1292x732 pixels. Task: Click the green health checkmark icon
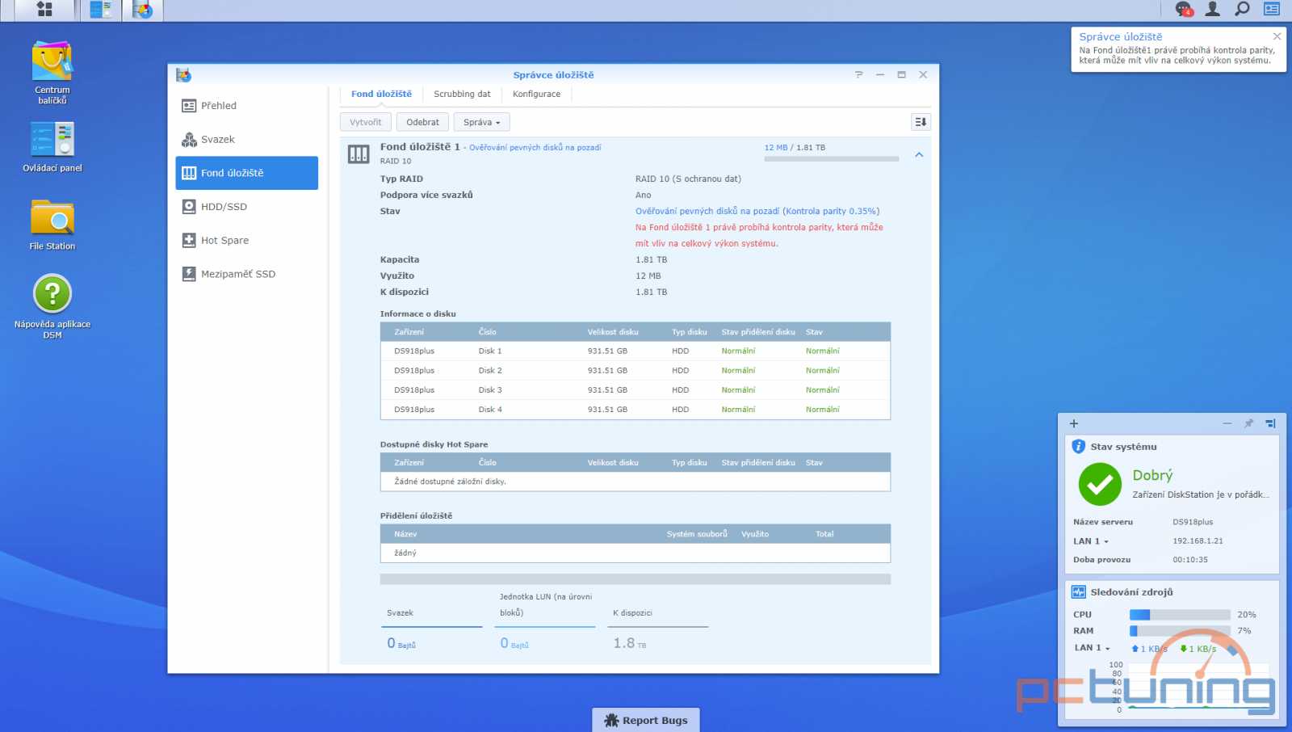coord(1100,484)
